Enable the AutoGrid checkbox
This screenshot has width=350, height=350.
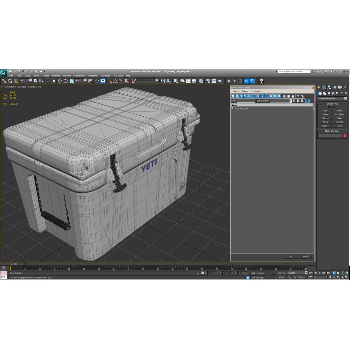pyautogui.click(x=325, y=107)
